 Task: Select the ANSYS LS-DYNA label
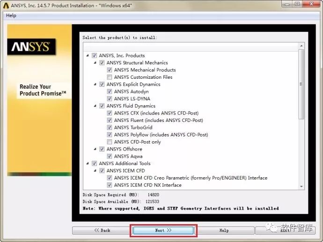point(132,99)
